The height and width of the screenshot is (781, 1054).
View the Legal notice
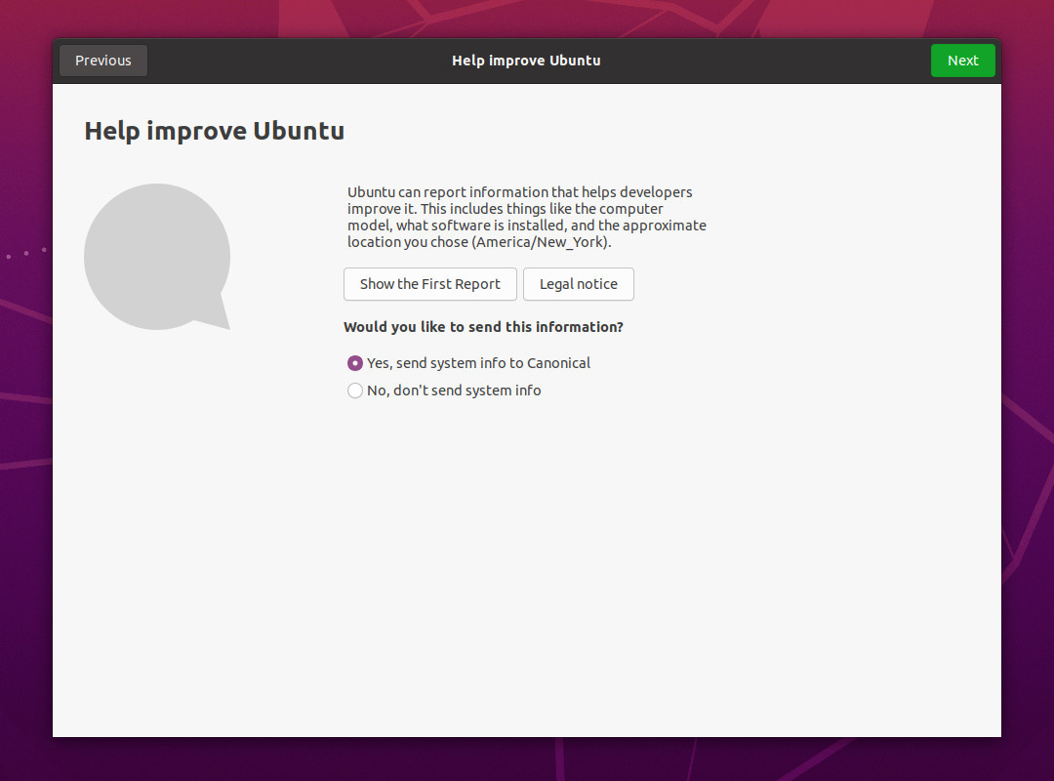(578, 284)
